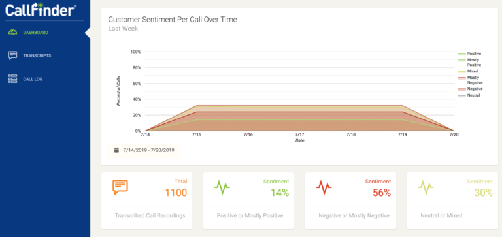Toggle the Mixed legend color swatch
The height and width of the screenshot is (237, 502).
461,71
